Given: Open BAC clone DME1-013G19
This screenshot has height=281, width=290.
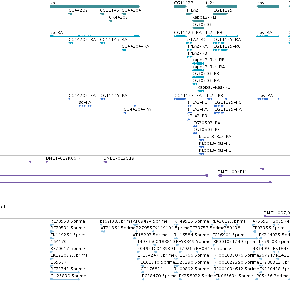Looking at the screenshot, I should 119,158.
